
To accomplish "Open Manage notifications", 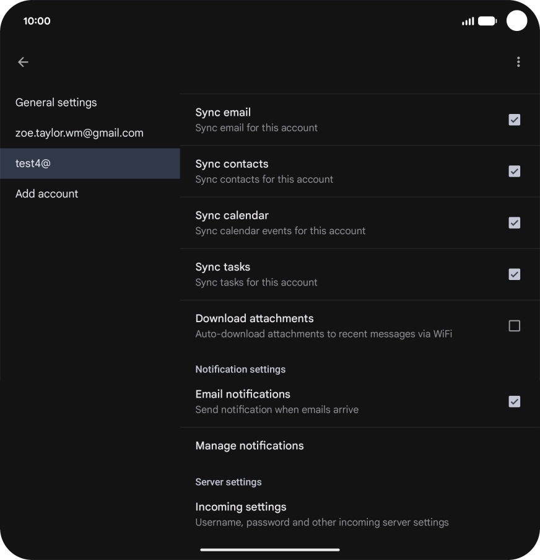I will pos(250,446).
